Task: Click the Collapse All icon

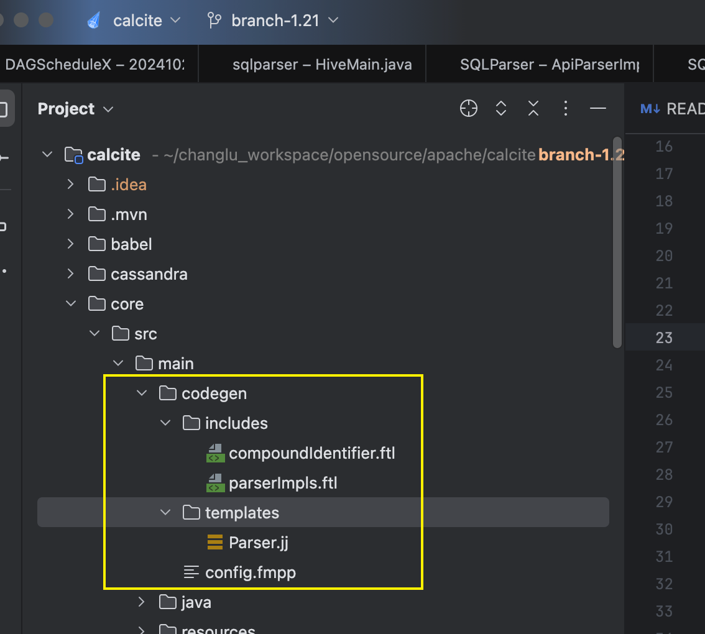Action: [x=533, y=108]
